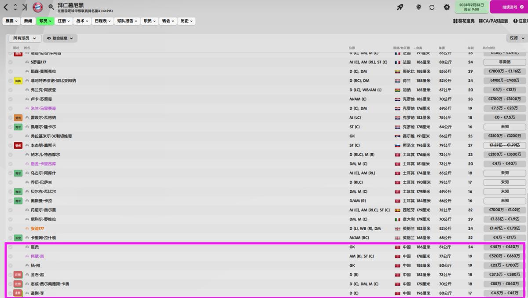The image size is (528, 298).
Task: Open search with the magnifier icon
Action: coord(51,7)
